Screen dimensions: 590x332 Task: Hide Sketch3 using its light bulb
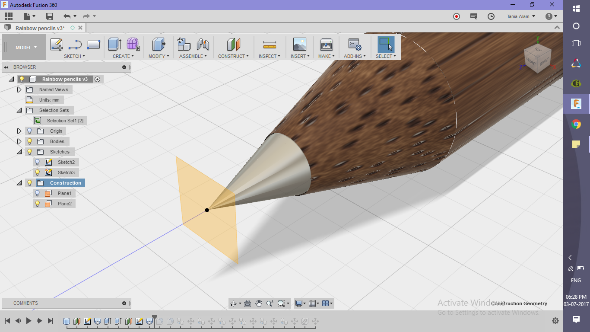pos(37,172)
